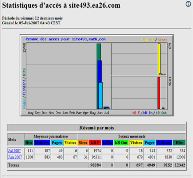Click the red 'kB F' column header
The image size is (193, 178).
coord(95,143)
